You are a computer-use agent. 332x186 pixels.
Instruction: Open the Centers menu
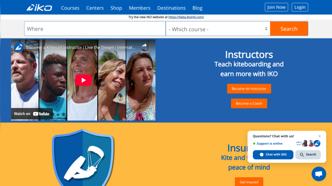coord(95,8)
